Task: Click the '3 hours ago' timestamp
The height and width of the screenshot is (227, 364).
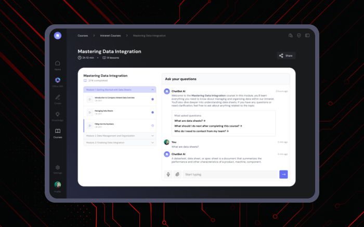Action: pyautogui.click(x=282, y=91)
